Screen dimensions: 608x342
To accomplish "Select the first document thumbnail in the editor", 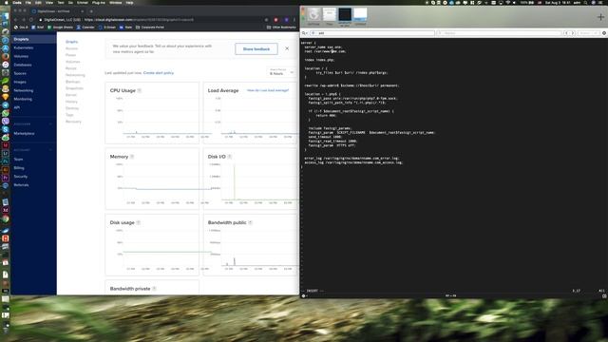I will coord(313,15).
